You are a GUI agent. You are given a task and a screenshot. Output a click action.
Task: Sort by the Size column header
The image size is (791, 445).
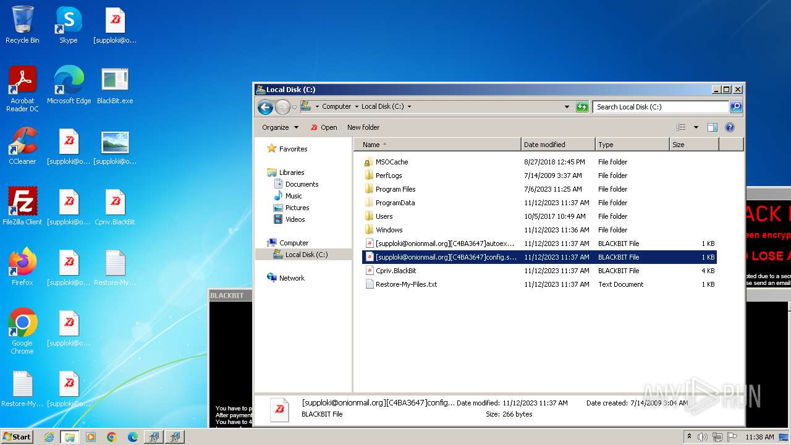click(694, 145)
